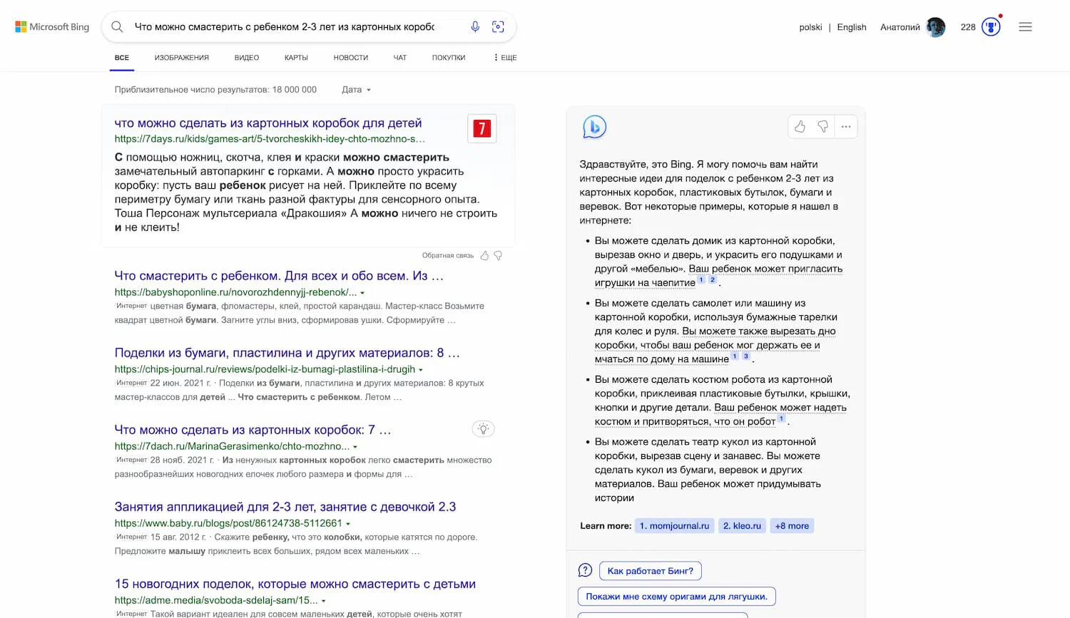
Task: Give thumbs down to Bing chat answer
Action: (823, 126)
